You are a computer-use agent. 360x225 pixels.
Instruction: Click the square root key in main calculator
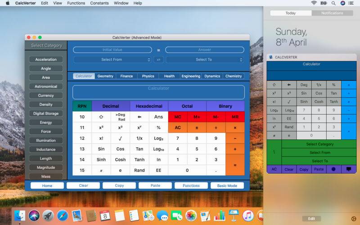pos(120,138)
